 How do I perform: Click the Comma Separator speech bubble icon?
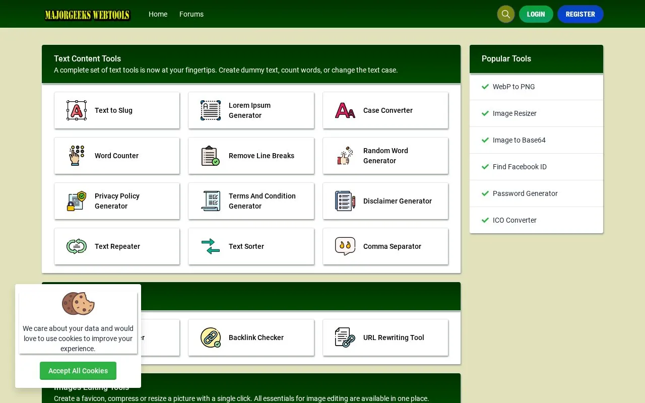coord(345,246)
